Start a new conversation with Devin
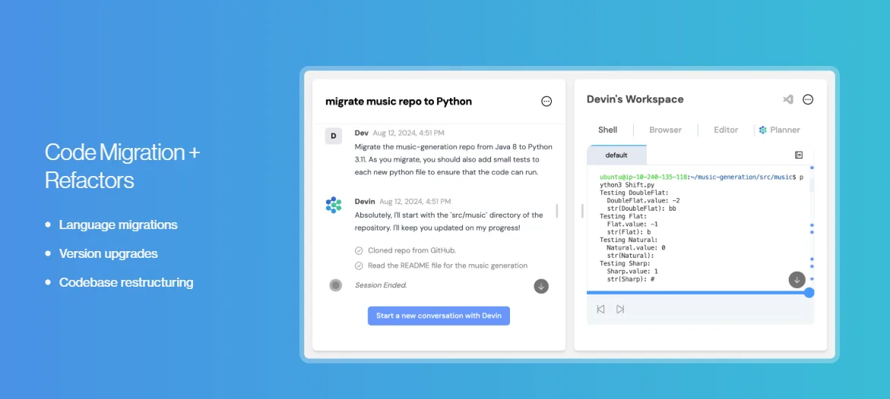 tap(439, 316)
